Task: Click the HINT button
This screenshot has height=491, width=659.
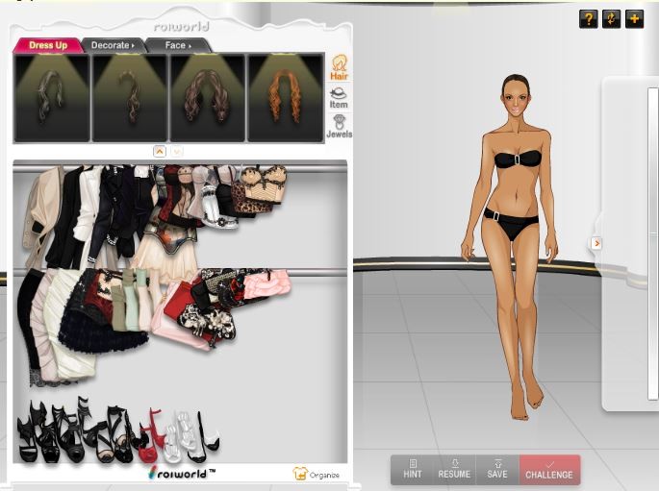Action: [x=412, y=469]
